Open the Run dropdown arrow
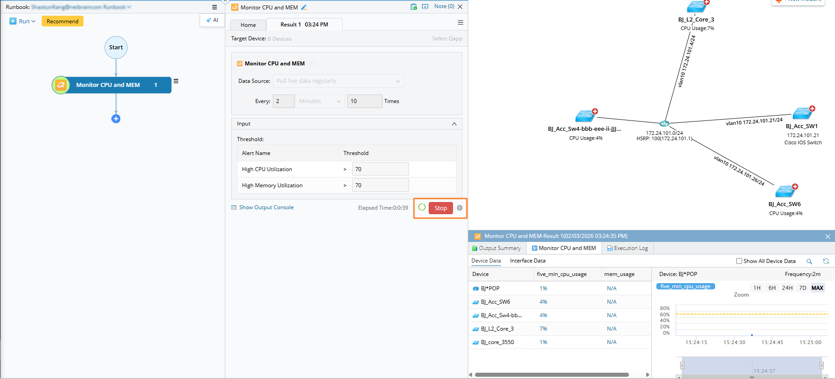The width and height of the screenshot is (835, 379). [x=34, y=21]
